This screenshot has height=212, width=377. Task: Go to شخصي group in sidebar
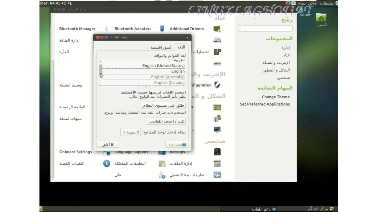[283, 78]
